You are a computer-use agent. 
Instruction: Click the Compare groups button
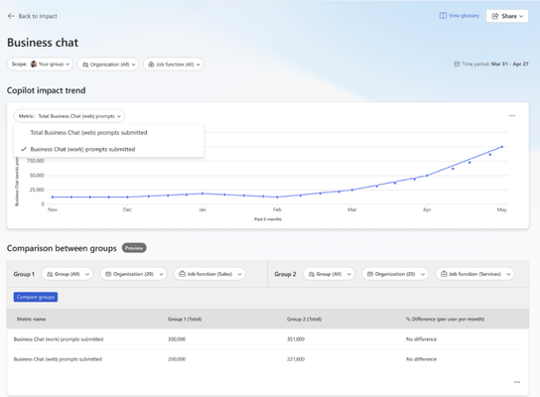(x=36, y=297)
